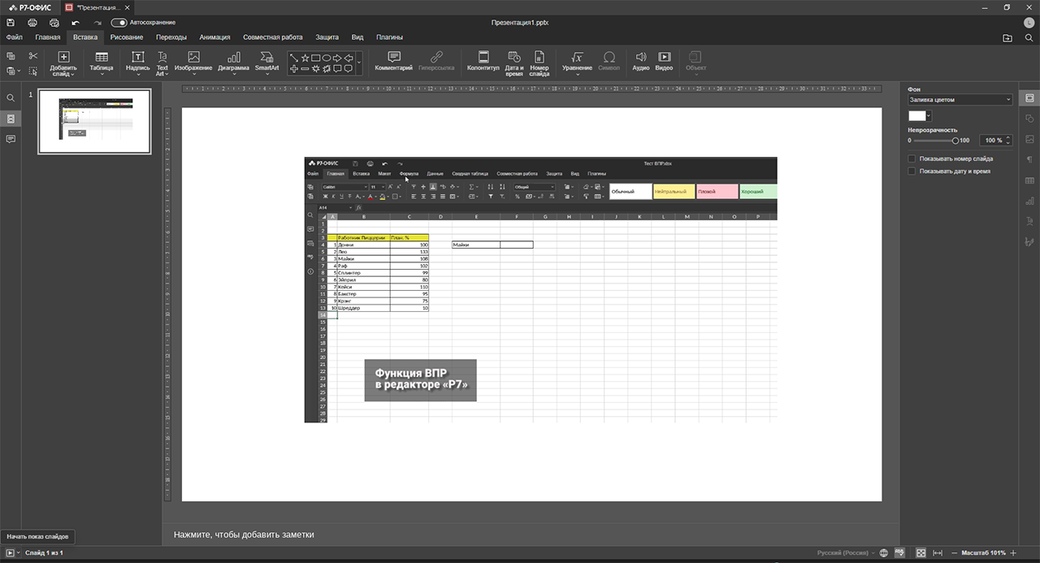Click the Slide Number (Номер слайда) icon
The height and width of the screenshot is (563, 1040).
point(539,58)
